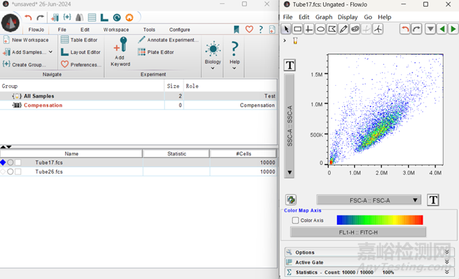The width and height of the screenshot is (459, 279).
Task: Open the FSC-A x-axis parameter dropdown
Action: coord(369,200)
